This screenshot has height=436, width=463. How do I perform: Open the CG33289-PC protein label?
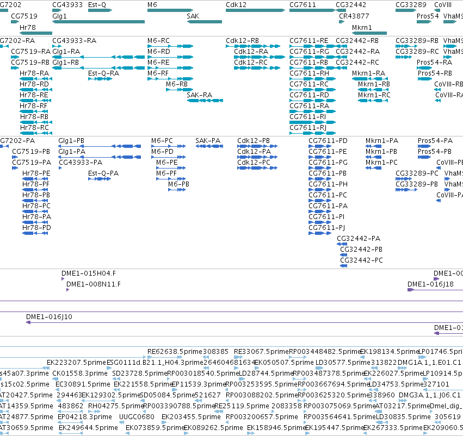click(417, 173)
